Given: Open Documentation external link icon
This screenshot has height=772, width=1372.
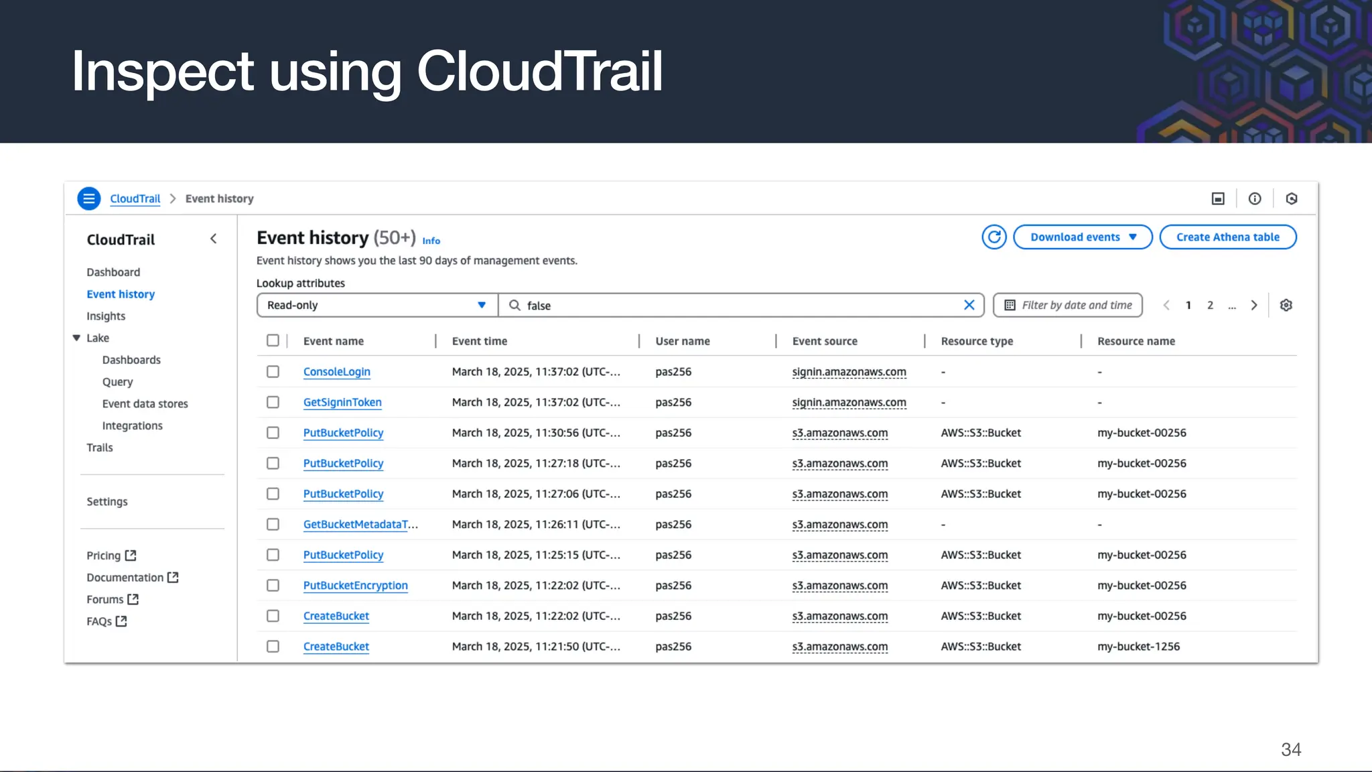Looking at the screenshot, I should 173,577.
